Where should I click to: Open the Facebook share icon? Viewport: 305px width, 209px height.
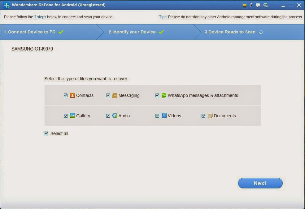251,5
